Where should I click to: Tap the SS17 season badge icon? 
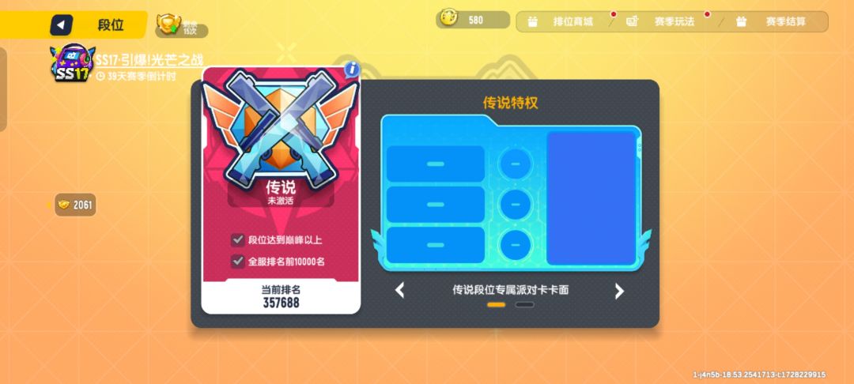[x=72, y=64]
